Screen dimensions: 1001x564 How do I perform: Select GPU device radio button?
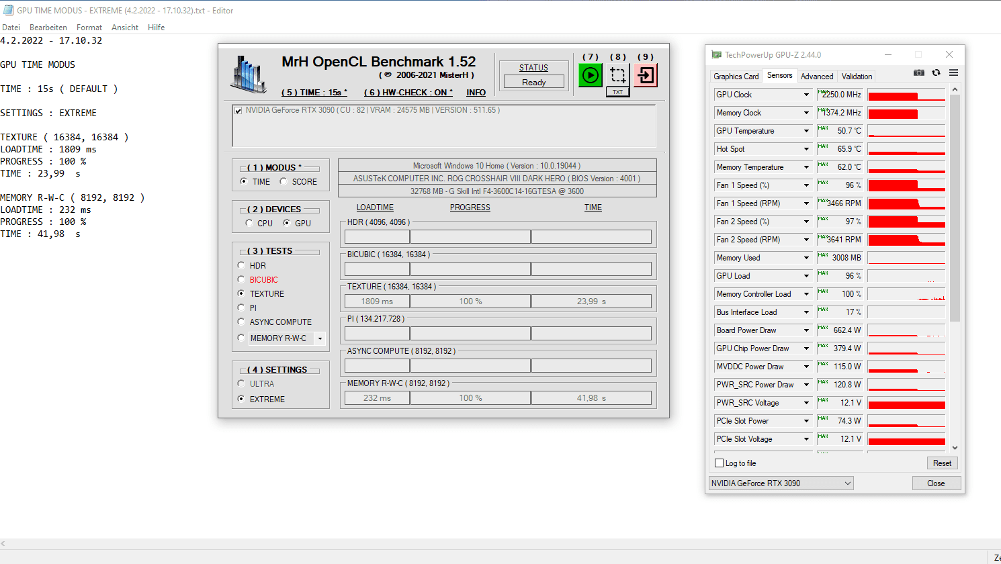[x=287, y=223]
